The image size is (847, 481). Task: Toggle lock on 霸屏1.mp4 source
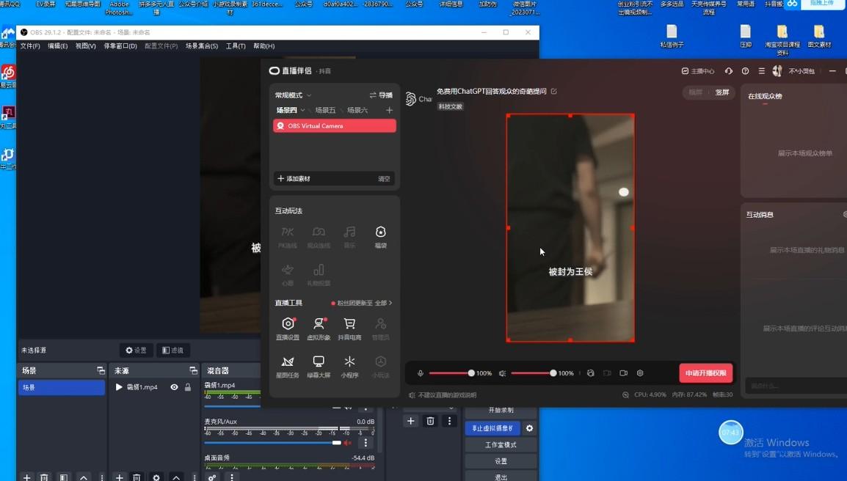[x=188, y=387]
